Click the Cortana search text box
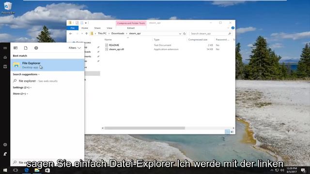The height and width of the screenshot is (174, 310). coord(47,162)
